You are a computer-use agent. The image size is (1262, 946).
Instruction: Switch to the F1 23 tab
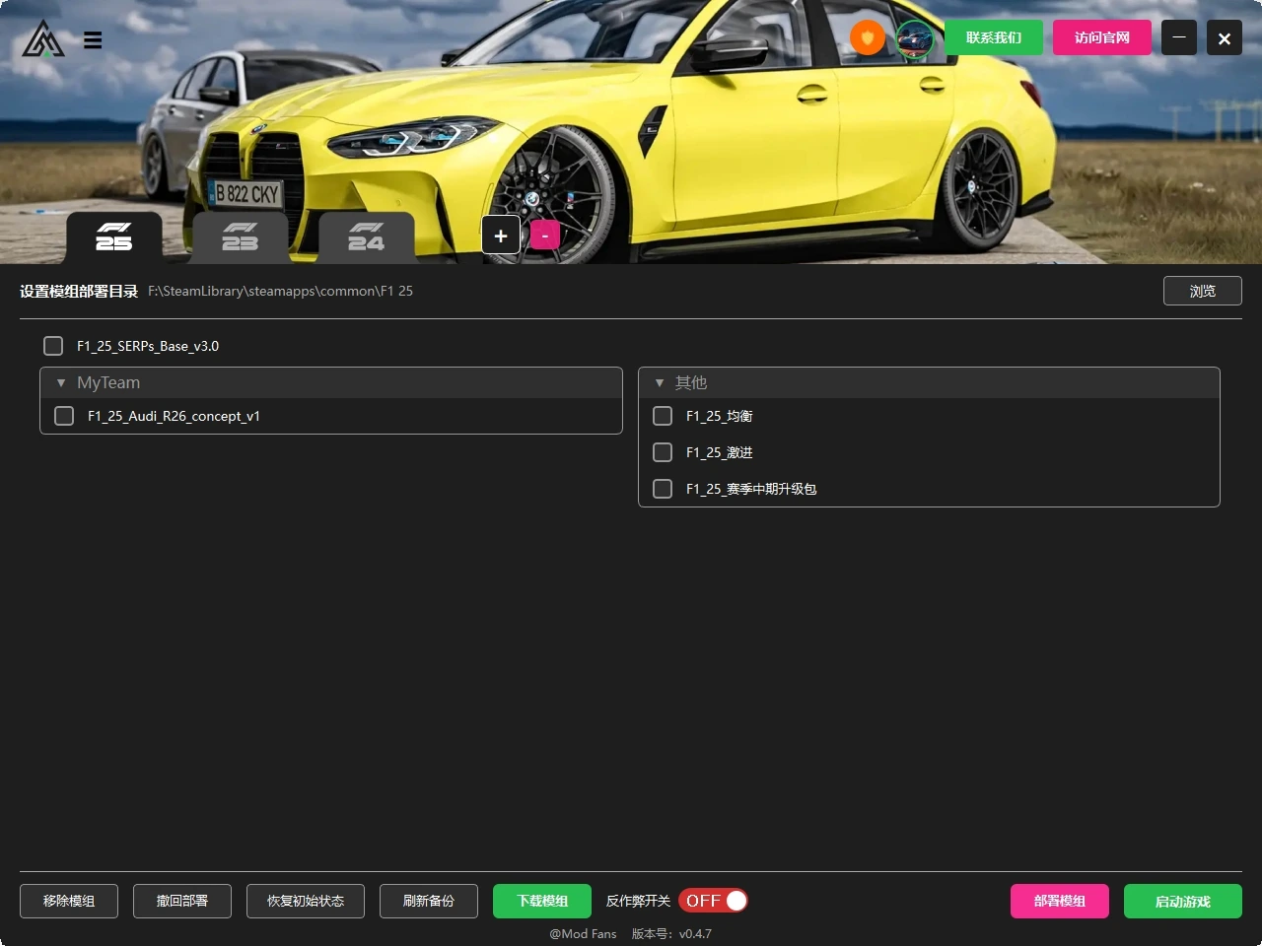pyautogui.click(x=241, y=237)
